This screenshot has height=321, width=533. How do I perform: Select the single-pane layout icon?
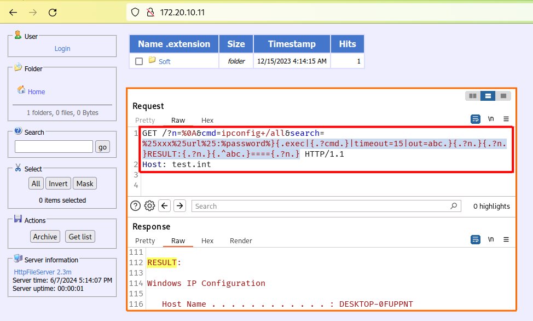[503, 96]
